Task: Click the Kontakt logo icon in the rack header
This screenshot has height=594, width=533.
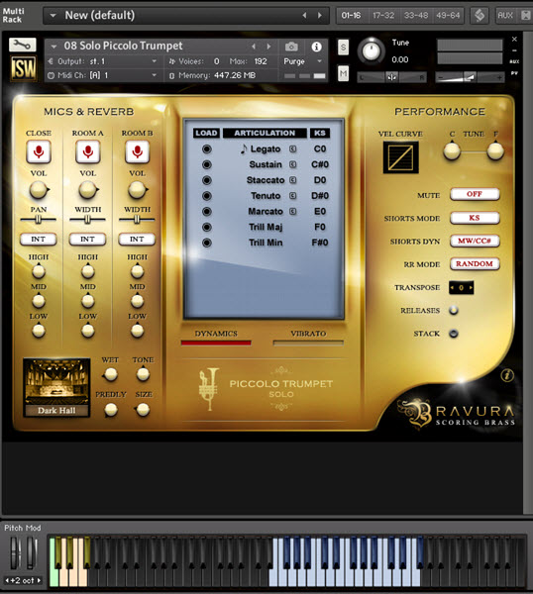Action: click(x=480, y=16)
